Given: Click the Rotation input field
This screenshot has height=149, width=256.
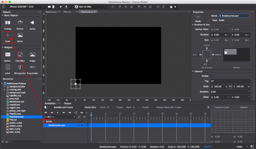Looking at the screenshot, I should (230, 92).
